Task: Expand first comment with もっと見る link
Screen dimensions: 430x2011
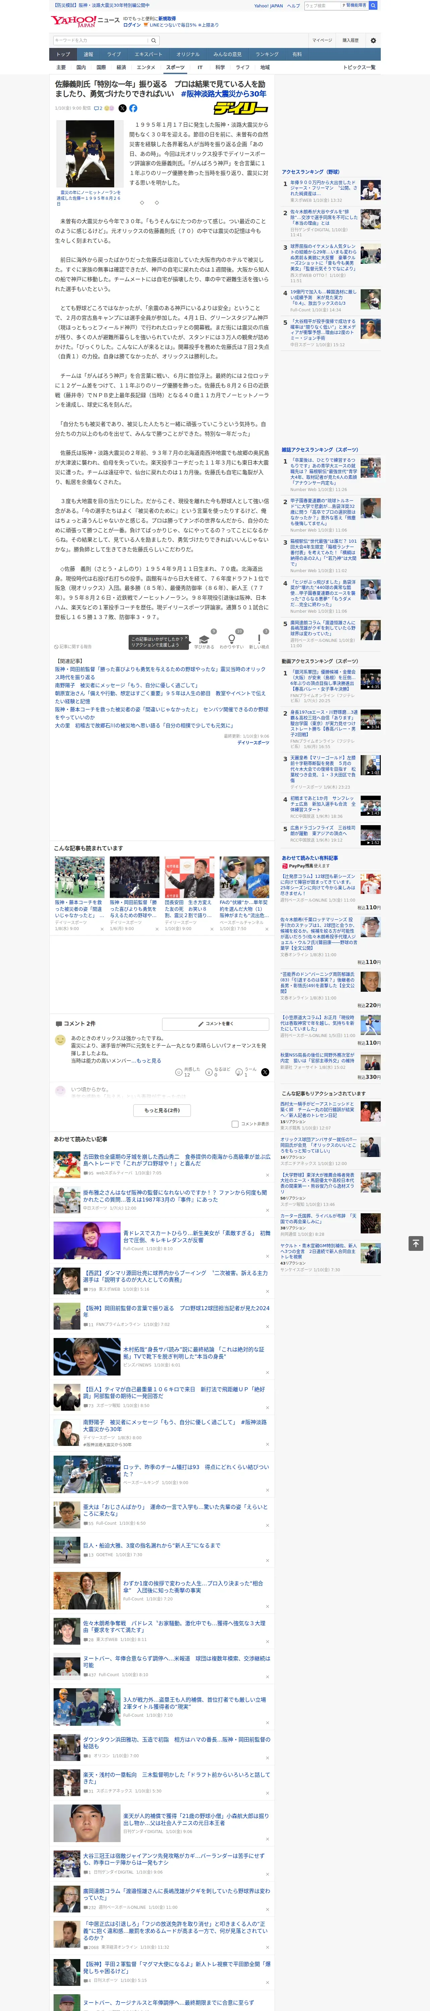Action: [x=149, y=1060]
